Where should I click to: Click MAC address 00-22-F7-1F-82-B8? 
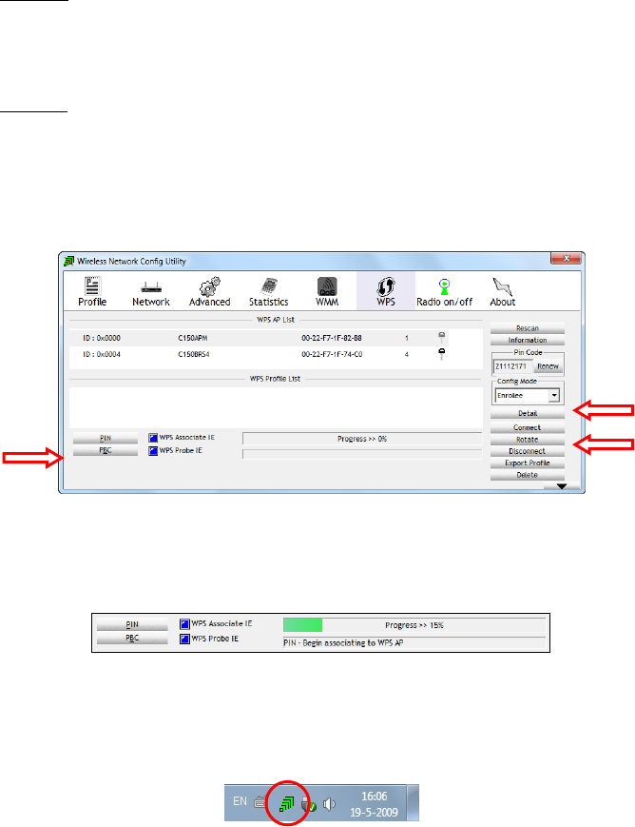(x=332, y=338)
